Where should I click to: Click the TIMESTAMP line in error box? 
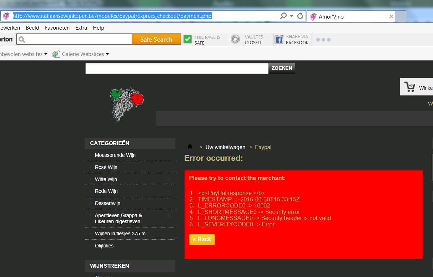click(x=249, y=199)
